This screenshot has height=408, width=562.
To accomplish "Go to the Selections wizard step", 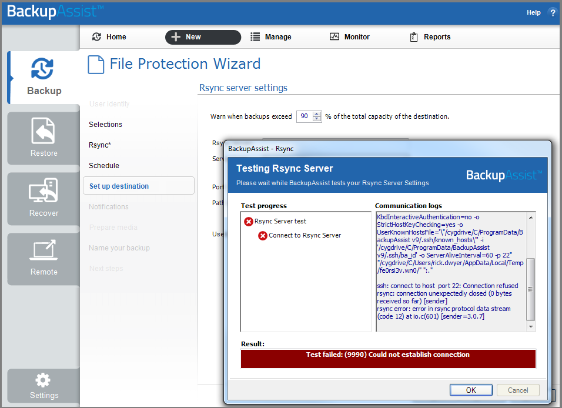I will 105,125.
